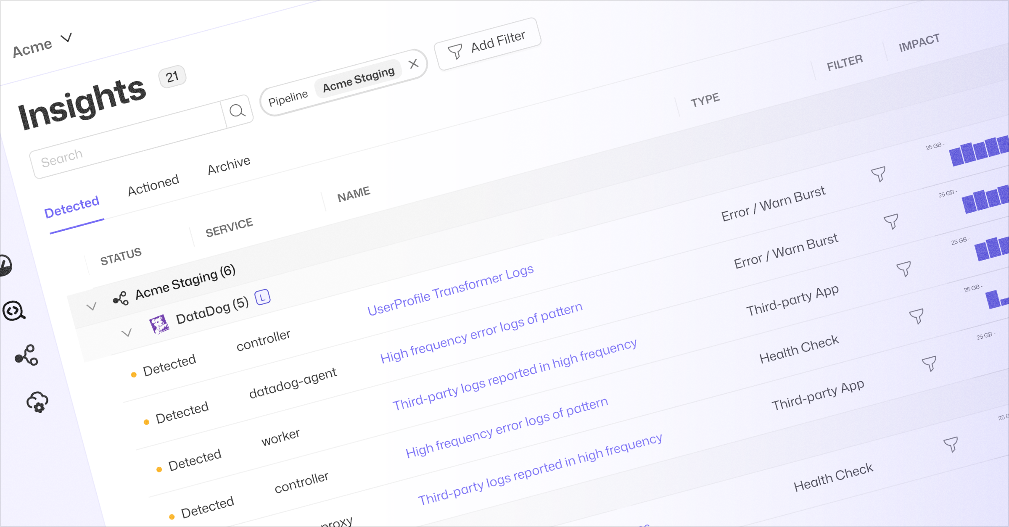This screenshot has height=527, width=1009.
Task: Click impact bar chart in UserProfile Transformer Logs row
Action: pyautogui.click(x=979, y=150)
